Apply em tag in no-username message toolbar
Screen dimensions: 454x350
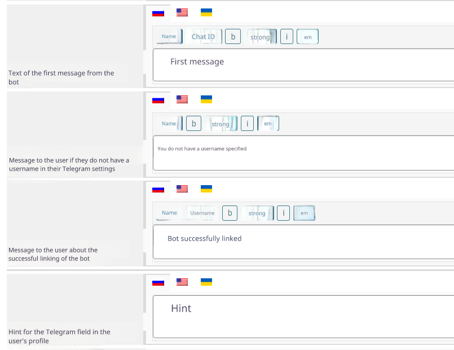268,124
